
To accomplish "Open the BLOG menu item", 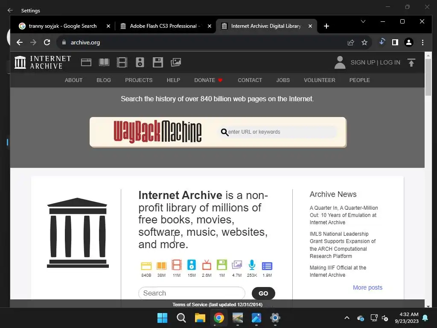I will 104,80.
